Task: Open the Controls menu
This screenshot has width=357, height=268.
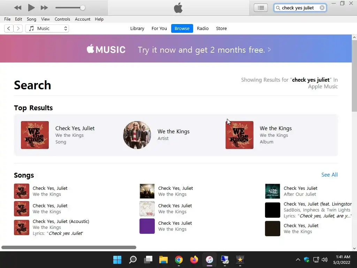Action: [x=62, y=19]
